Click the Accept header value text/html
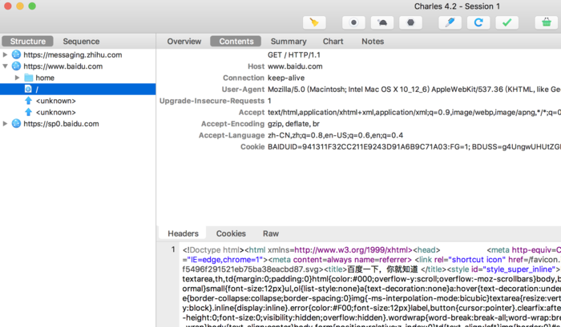 pyautogui.click(x=414, y=112)
